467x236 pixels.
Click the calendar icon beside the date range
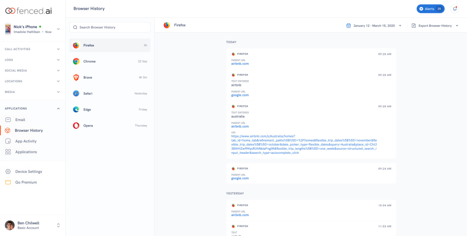[348, 26]
